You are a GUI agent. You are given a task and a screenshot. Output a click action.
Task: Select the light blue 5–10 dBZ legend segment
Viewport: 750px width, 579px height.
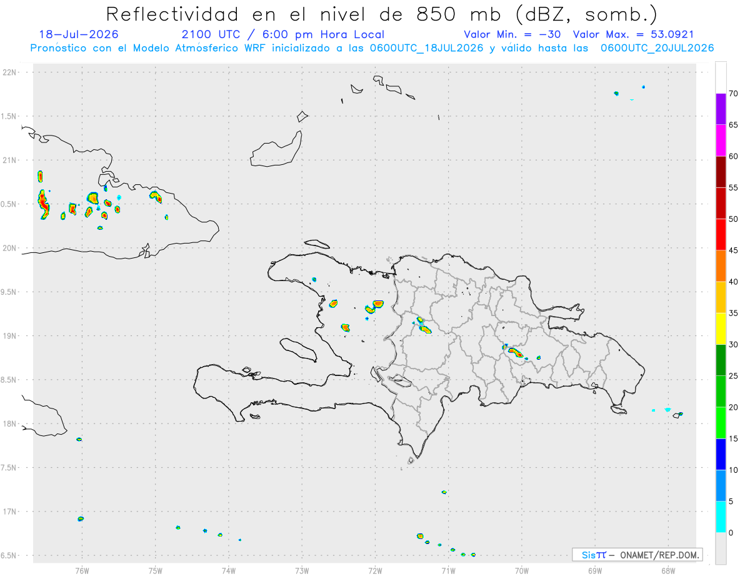click(x=721, y=486)
